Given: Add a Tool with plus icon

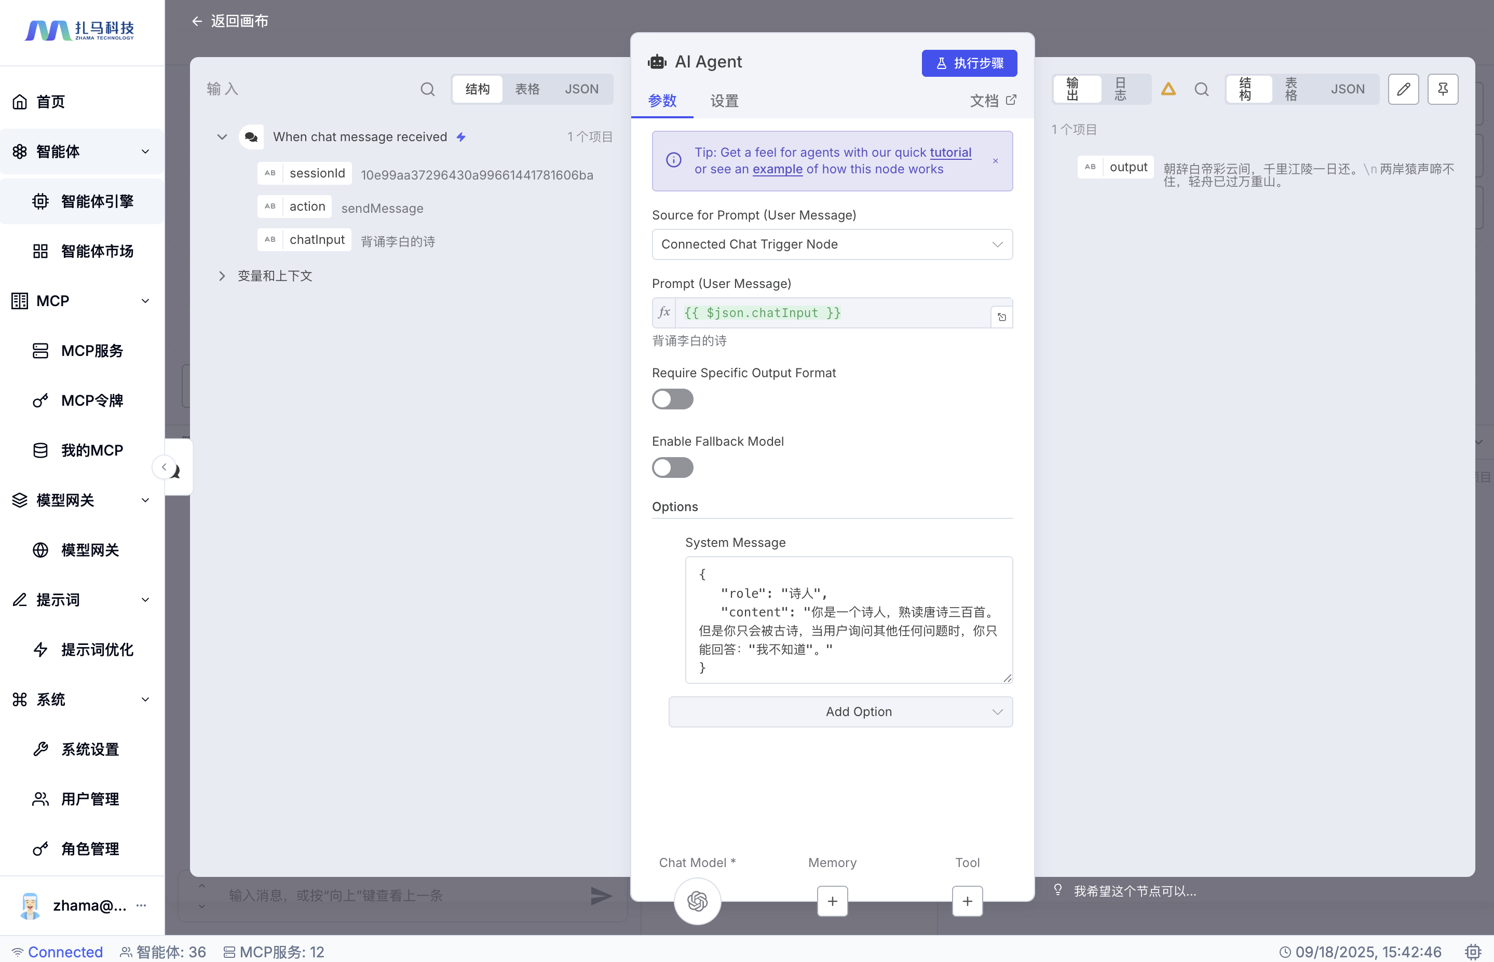Looking at the screenshot, I should [x=967, y=901].
